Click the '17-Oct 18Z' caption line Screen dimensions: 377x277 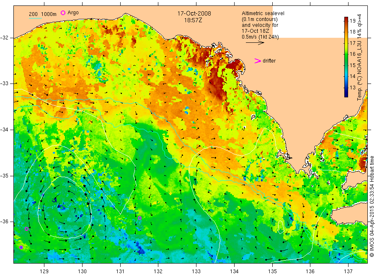coord(256,31)
